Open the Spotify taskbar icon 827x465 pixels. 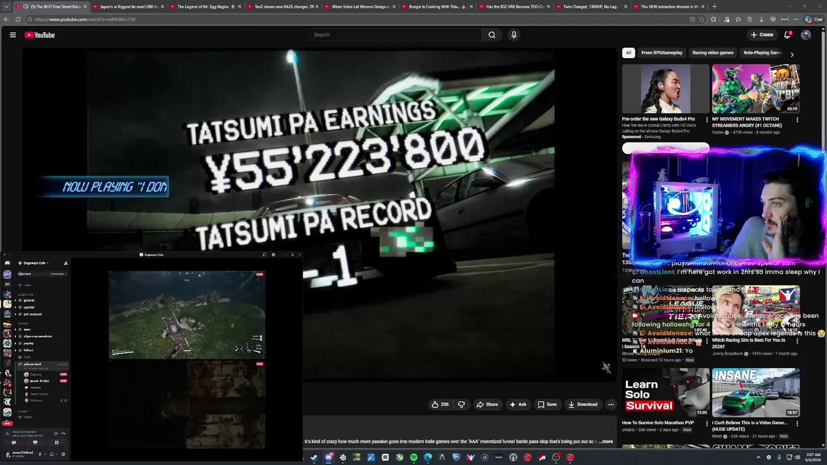point(413,457)
